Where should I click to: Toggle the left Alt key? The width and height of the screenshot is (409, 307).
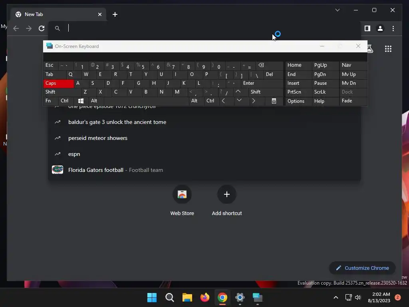pyautogui.click(x=96, y=101)
